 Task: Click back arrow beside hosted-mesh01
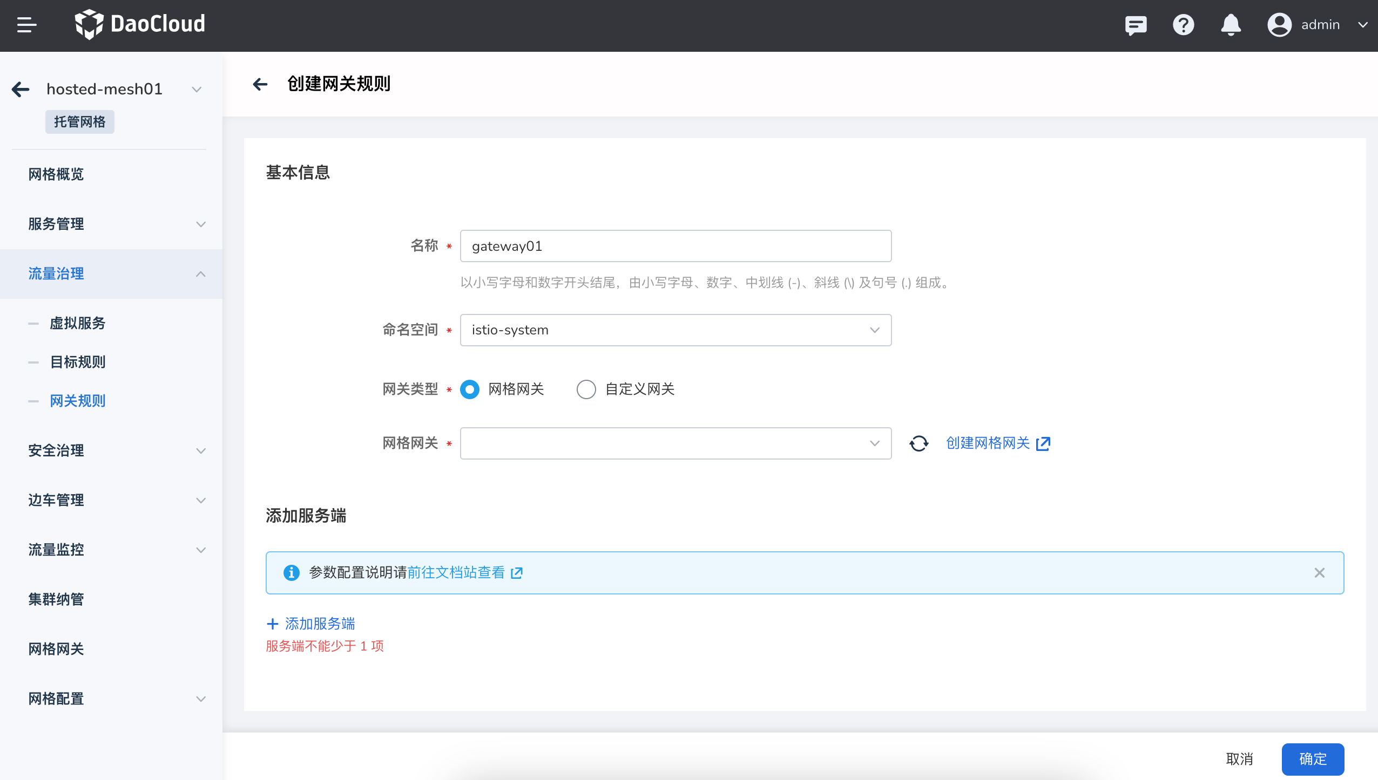(21, 89)
